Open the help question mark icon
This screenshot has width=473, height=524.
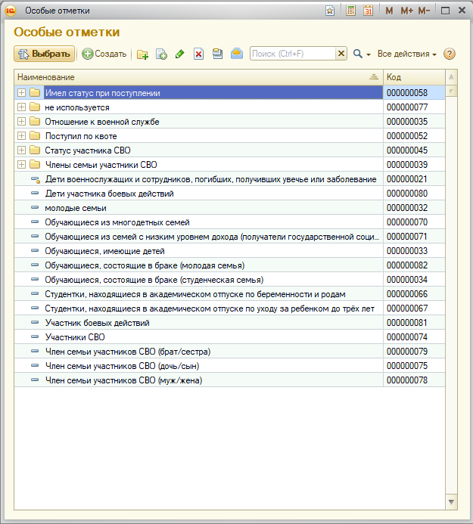click(x=450, y=54)
